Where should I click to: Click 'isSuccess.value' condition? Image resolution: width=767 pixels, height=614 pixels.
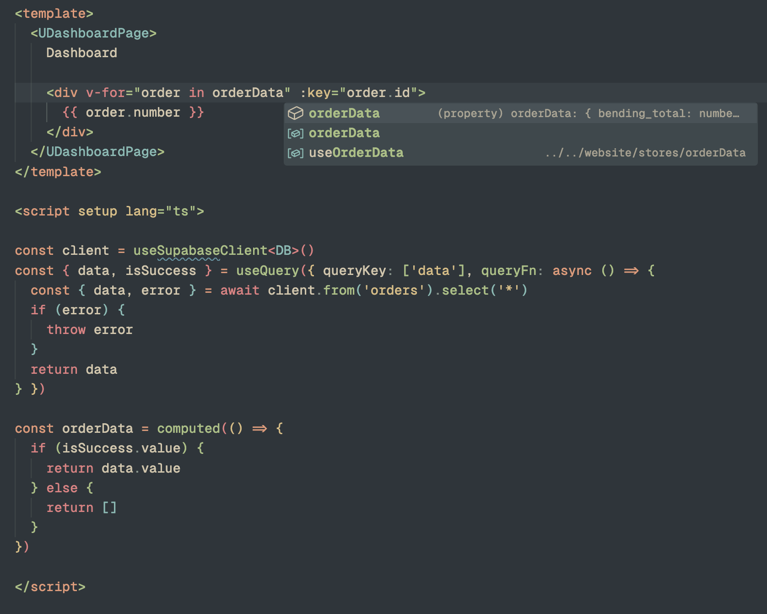coord(121,448)
